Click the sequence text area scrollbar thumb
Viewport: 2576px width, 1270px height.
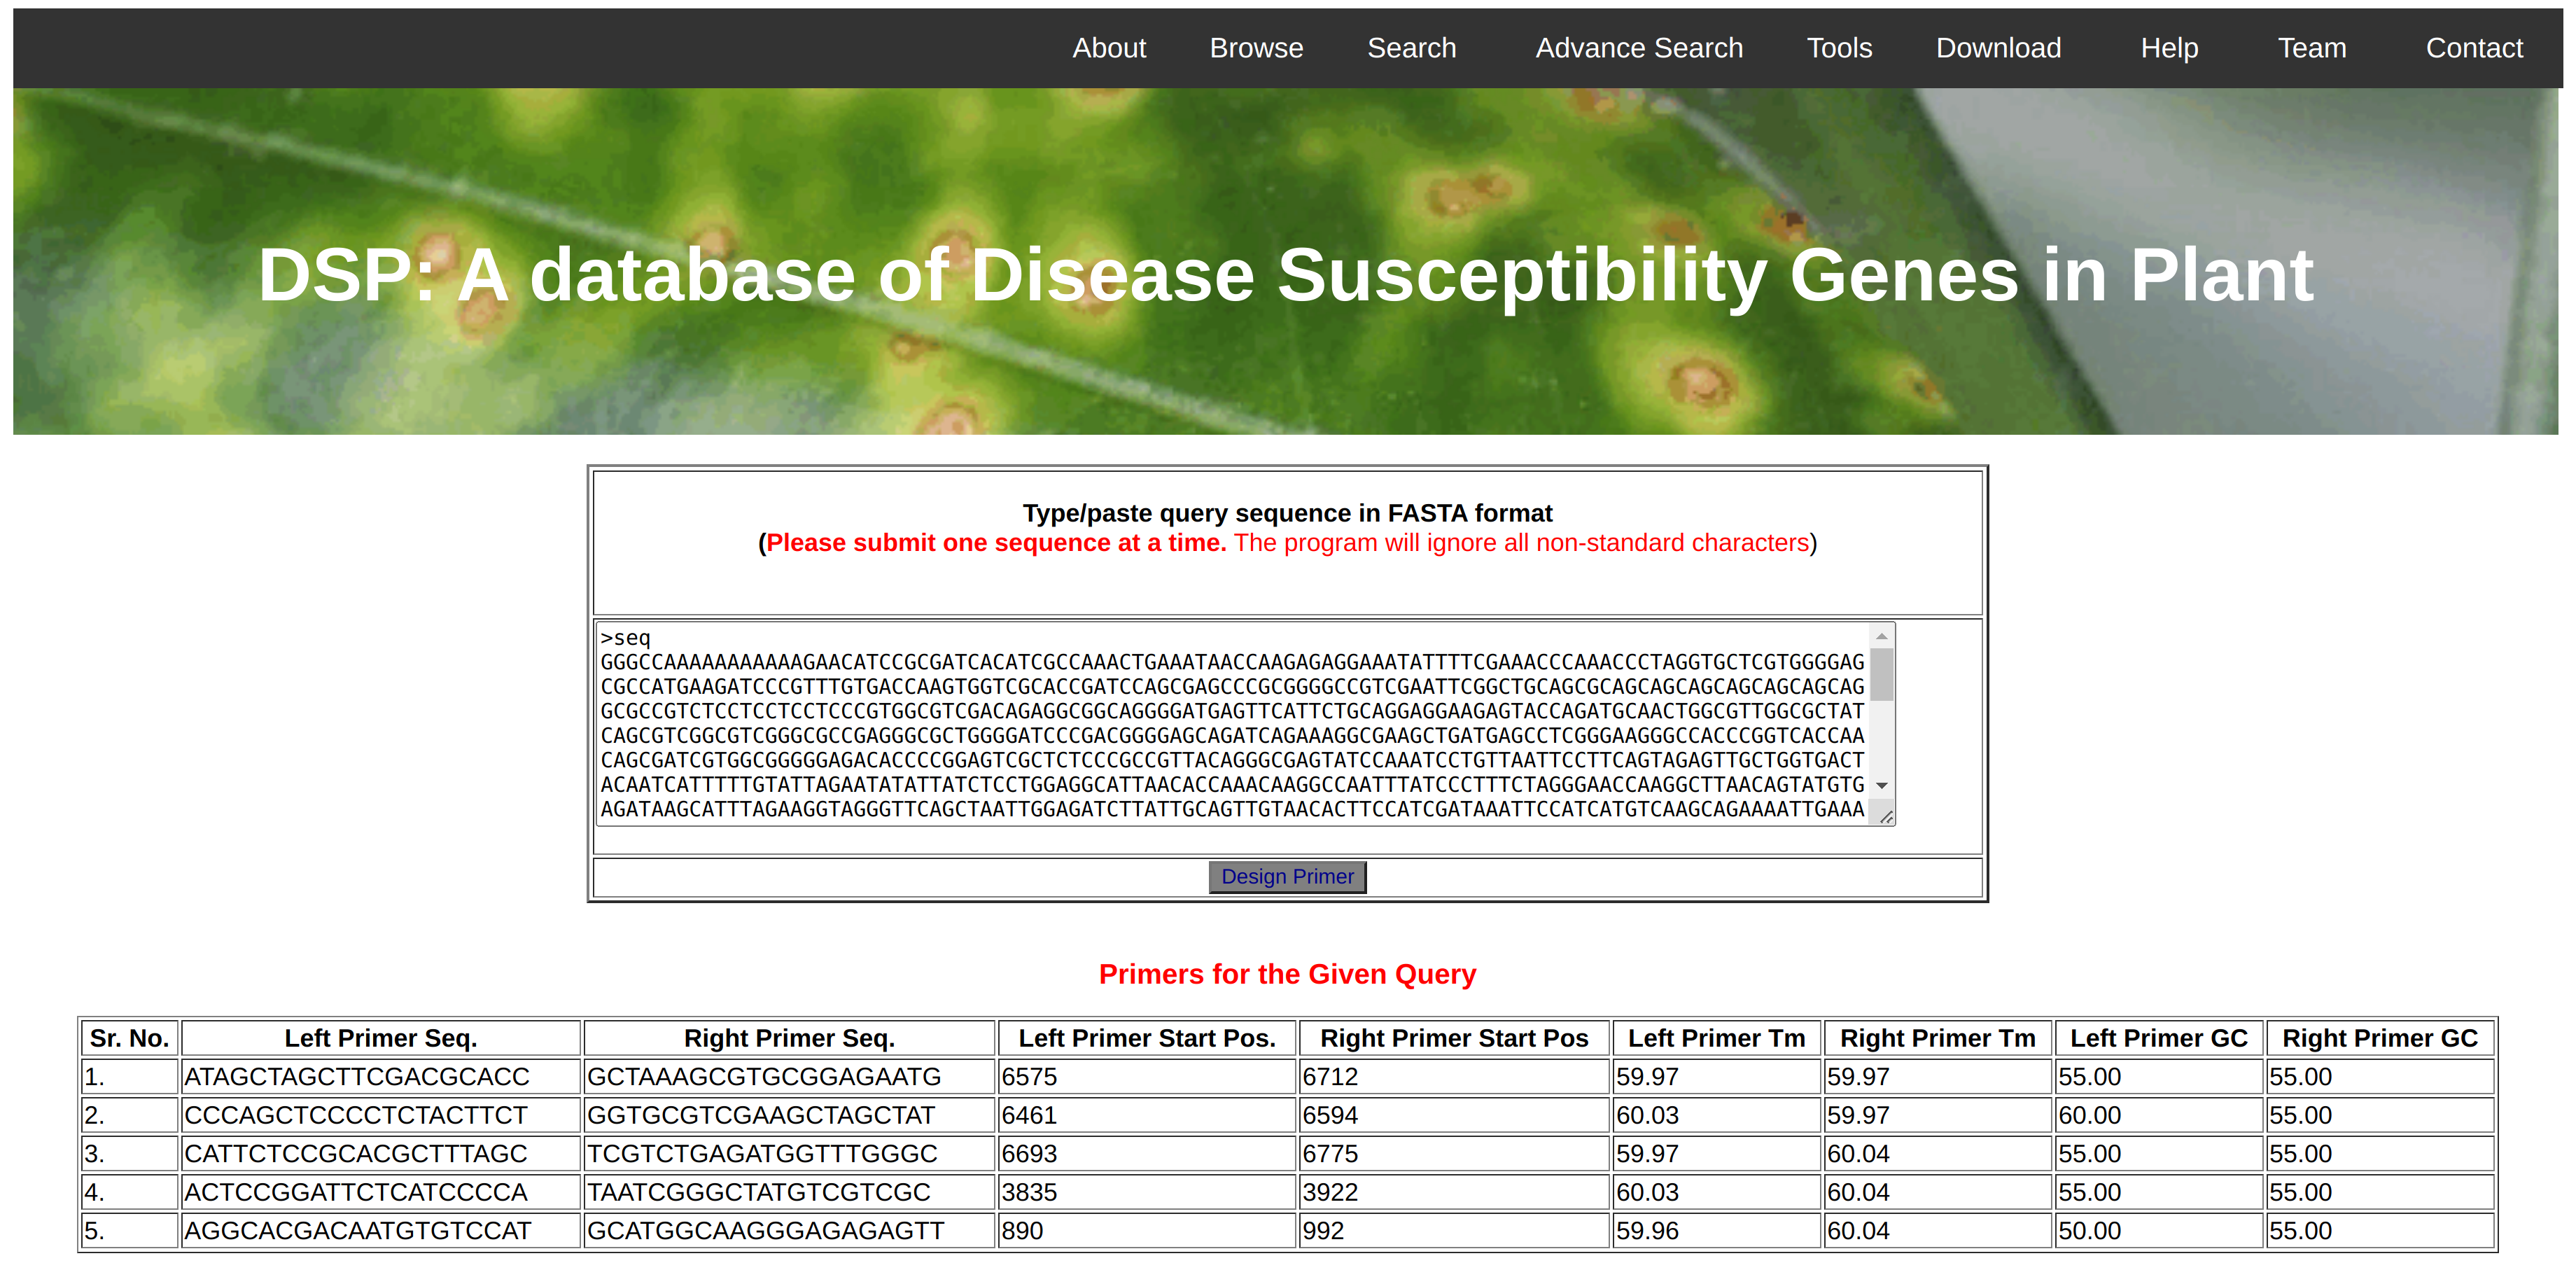pos(1881,675)
